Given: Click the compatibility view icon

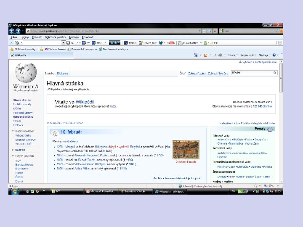Looking at the screenshot, I should coord(204,31).
